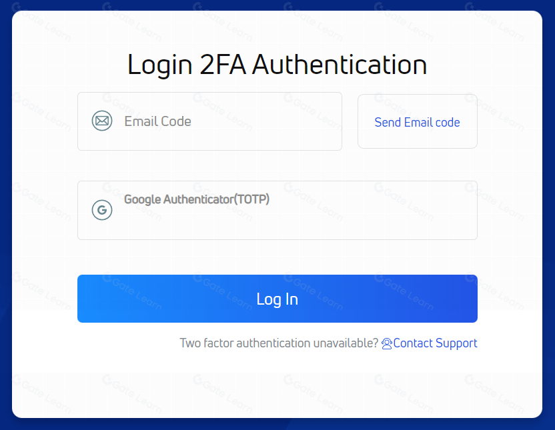Click the envelope icon beside Email Code

[102, 121]
